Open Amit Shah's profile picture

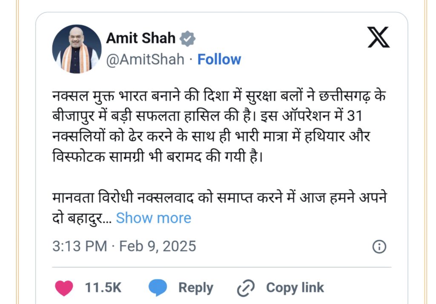77,49
